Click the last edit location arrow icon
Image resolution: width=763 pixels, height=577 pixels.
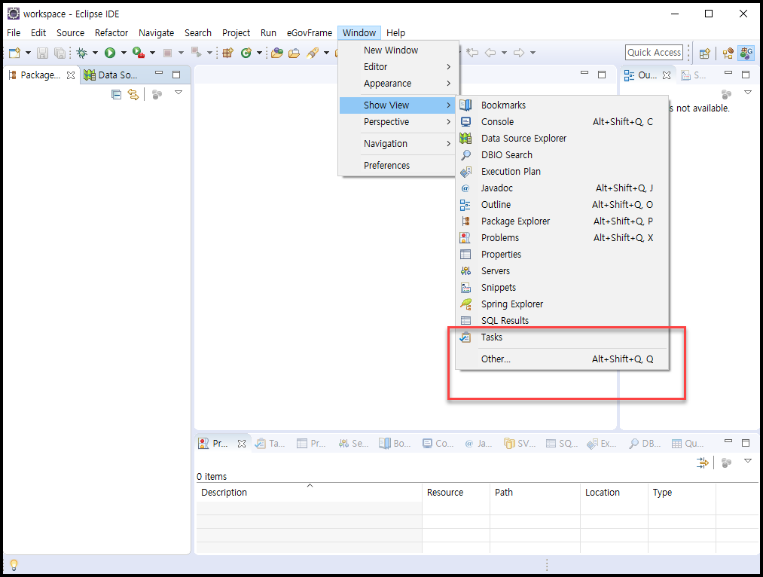[472, 53]
